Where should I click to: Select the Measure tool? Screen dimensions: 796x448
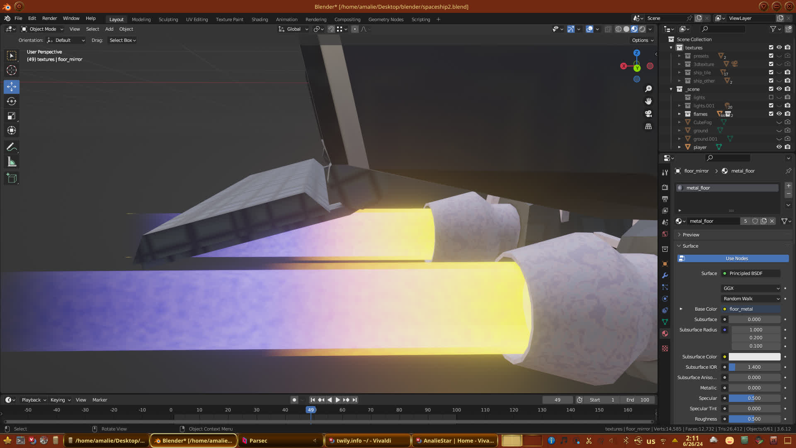(x=12, y=162)
